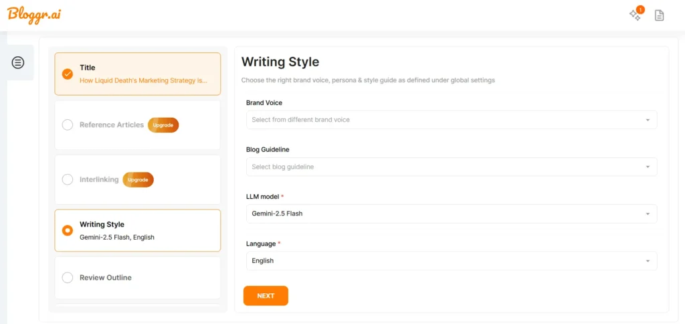Click the Brand Voice label
Image resolution: width=685 pixels, height=324 pixels.
264,102
